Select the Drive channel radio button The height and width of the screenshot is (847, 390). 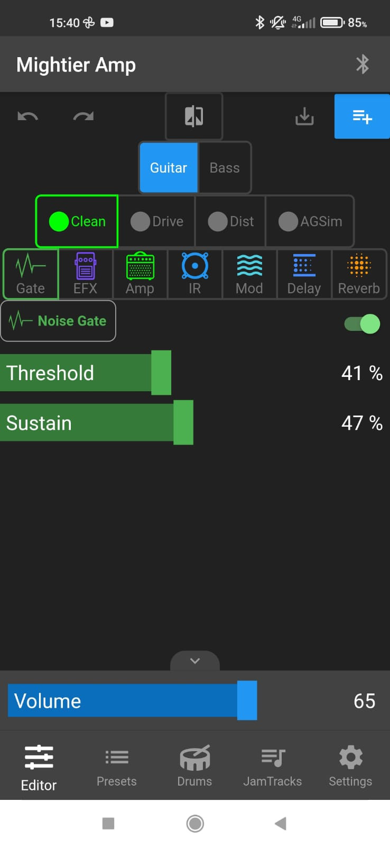(157, 221)
